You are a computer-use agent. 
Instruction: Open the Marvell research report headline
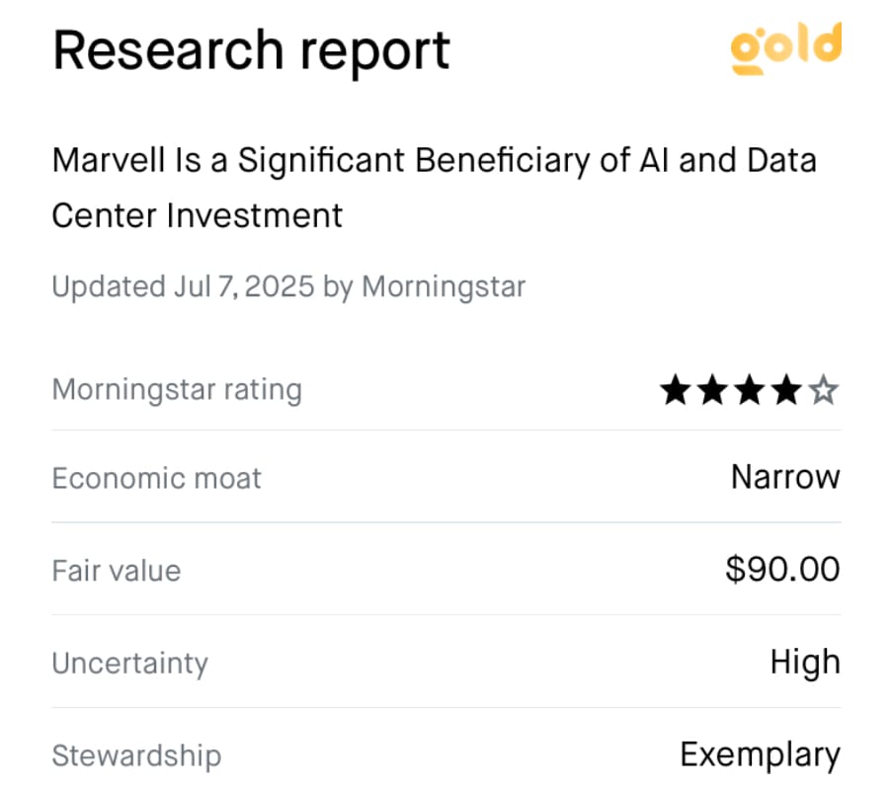tap(435, 188)
